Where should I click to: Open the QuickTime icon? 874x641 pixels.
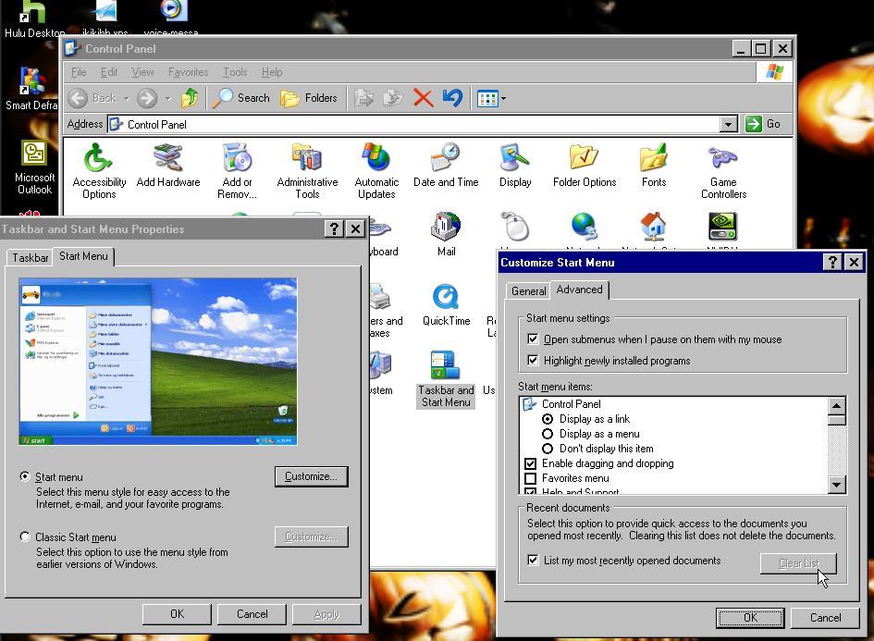(x=446, y=304)
